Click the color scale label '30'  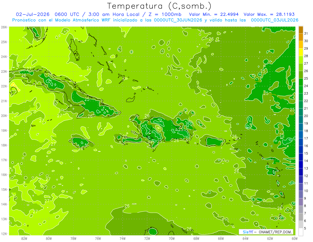[x=306, y=41]
